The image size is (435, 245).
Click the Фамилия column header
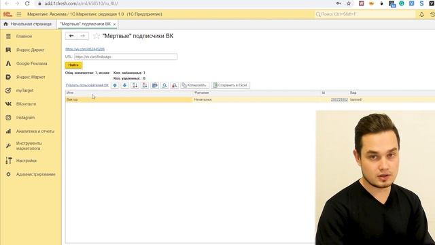(257, 93)
